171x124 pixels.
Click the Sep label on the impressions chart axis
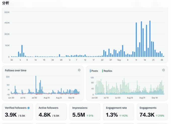tap(119, 60)
